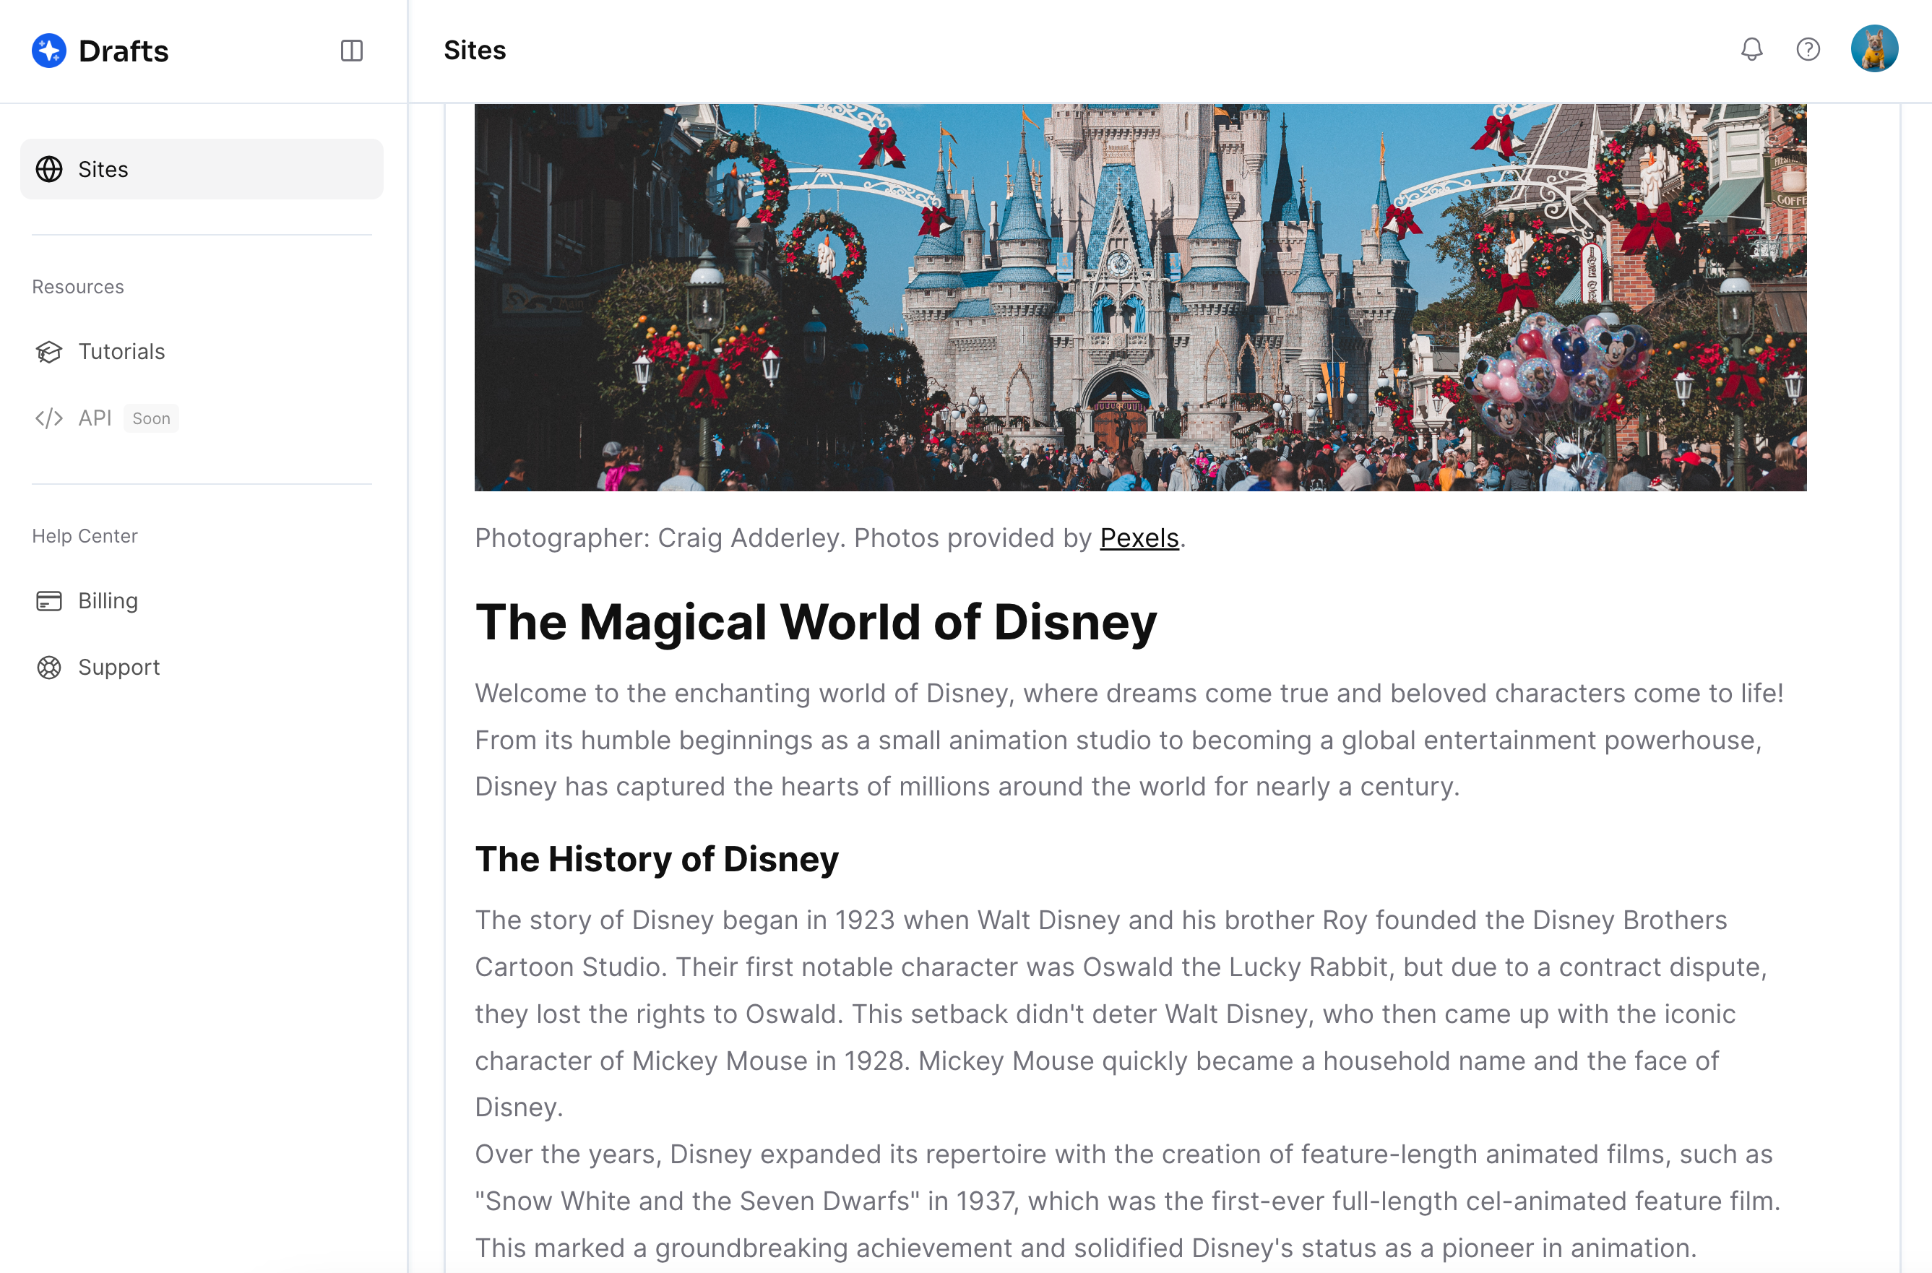Click the Tutorials graduation cap icon
1932x1273 pixels.
[x=50, y=352]
